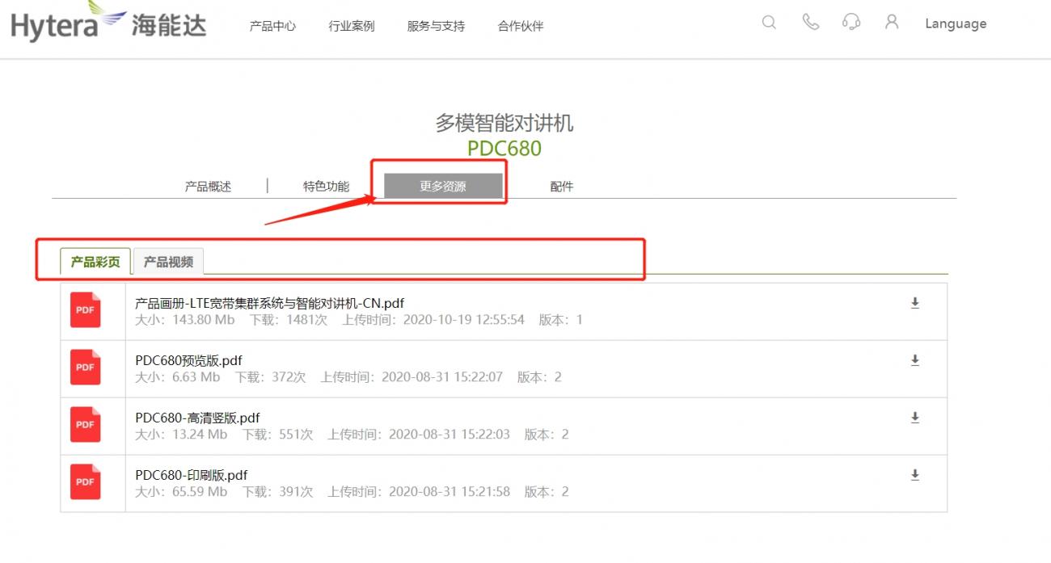Download PDC680-印刷版.pdf via download icon
Screen dimensions: 1051x563
point(915,474)
